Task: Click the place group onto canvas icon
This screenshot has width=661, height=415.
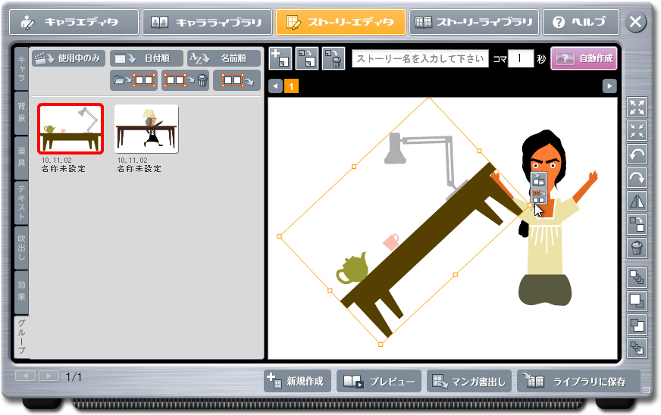Action: point(237,80)
